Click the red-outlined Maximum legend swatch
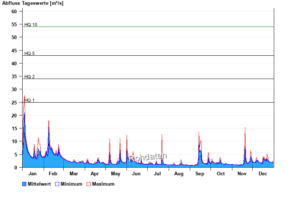Viewport: 296px width, 203px height. click(88, 184)
